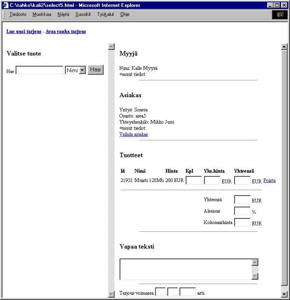Click the Windows logo throbber icon
The width and height of the screenshot is (290, 300).
[280, 15]
